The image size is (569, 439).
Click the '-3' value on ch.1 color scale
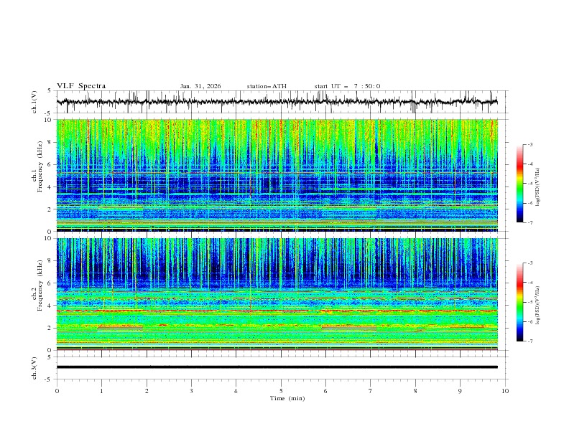coord(530,144)
